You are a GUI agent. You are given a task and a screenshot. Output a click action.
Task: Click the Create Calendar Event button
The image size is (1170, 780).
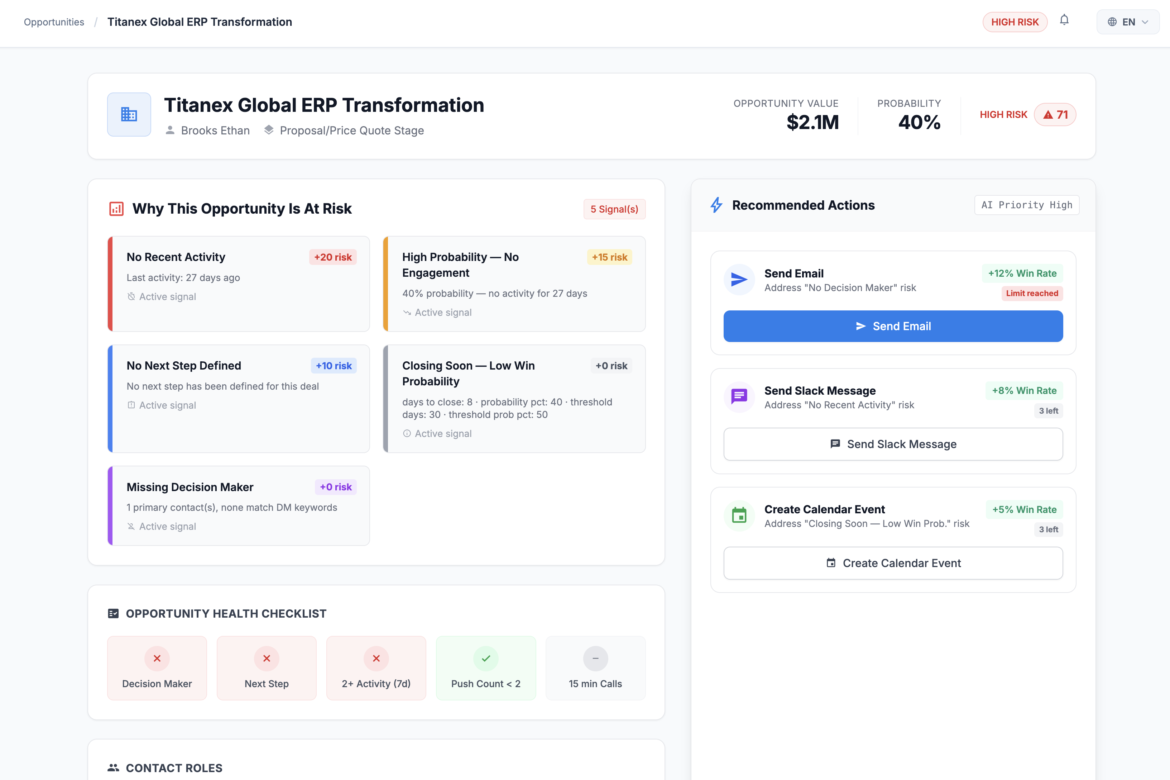coord(893,563)
